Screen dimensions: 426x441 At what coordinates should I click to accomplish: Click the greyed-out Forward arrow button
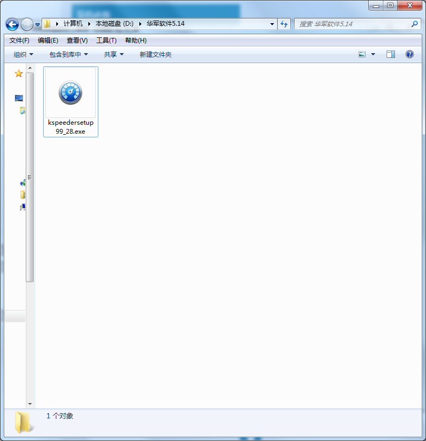(x=27, y=24)
